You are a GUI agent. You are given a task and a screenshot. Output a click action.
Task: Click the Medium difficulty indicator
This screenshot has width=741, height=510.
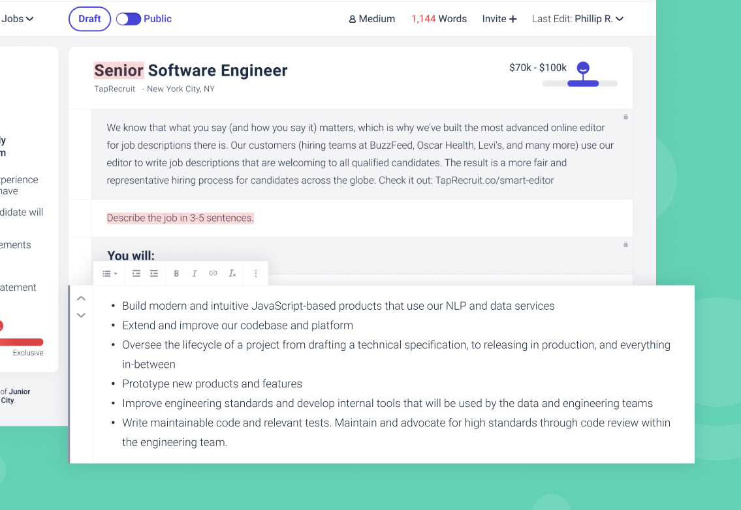point(371,19)
